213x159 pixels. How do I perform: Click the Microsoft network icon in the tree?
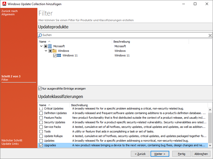(50, 46)
